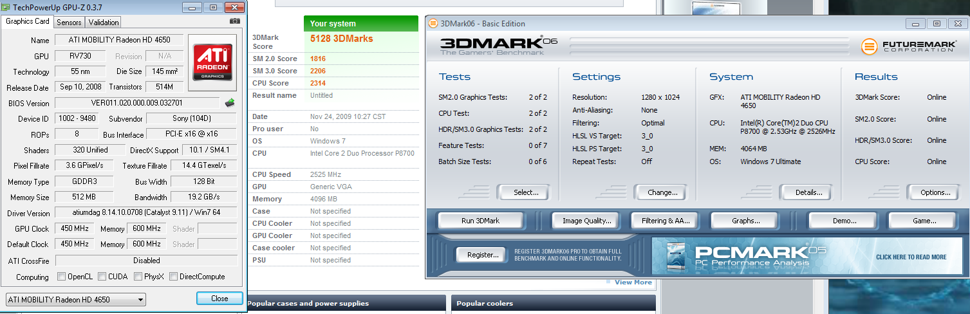Click the 3DMark06 title bar orange icon
The height and width of the screenshot is (314, 970).
pyautogui.click(x=432, y=24)
